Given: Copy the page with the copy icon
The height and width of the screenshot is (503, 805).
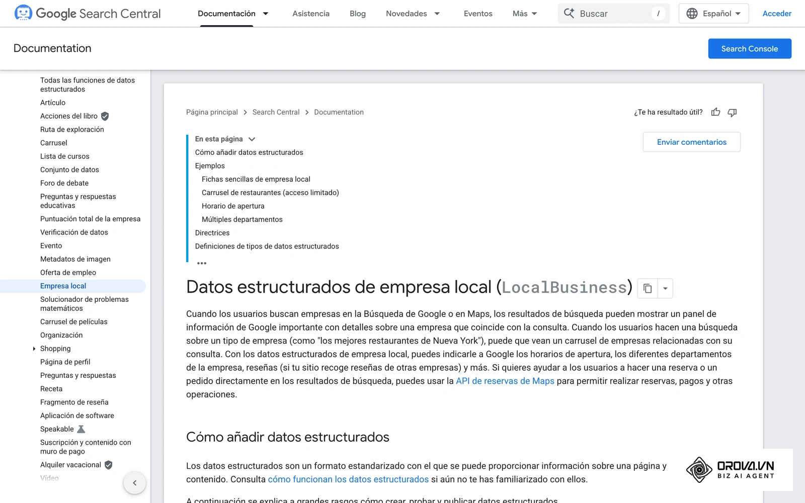Looking at the screenshot, I should click(x=648, y=288).
